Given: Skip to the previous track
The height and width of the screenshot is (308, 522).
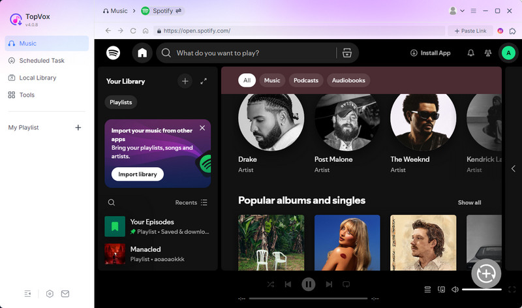Looking at the screenshot, I should coord(288,285).
